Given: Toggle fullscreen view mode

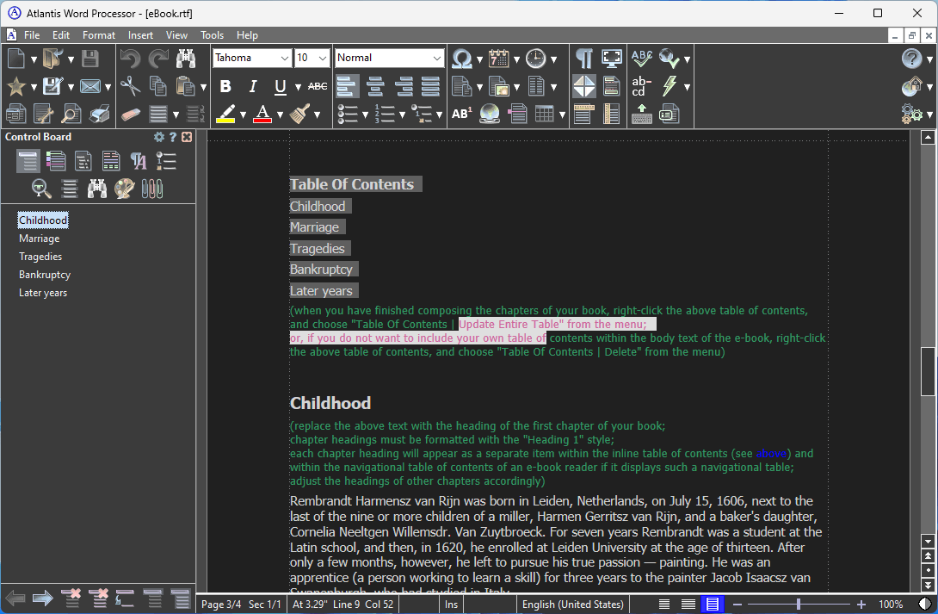Looking at the screenshot, I should tap(612, 59).
